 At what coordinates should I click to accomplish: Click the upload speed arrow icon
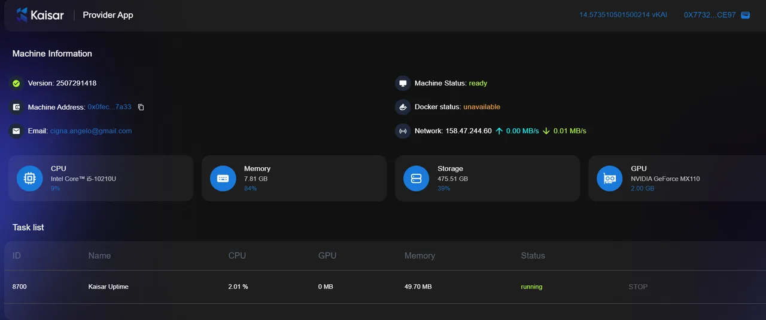499,131
